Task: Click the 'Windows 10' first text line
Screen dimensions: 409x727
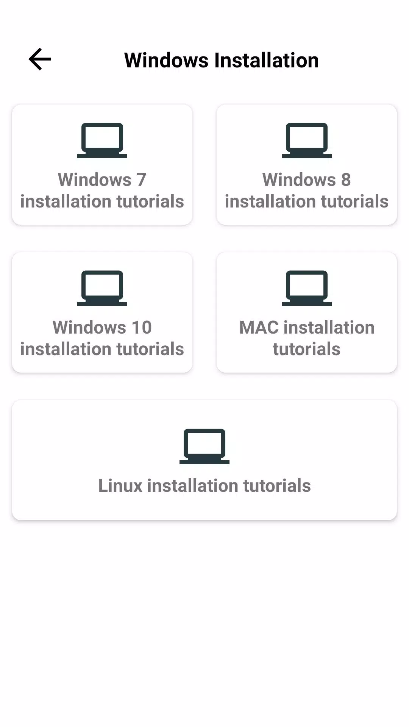Action: click(x=102, y=328)
